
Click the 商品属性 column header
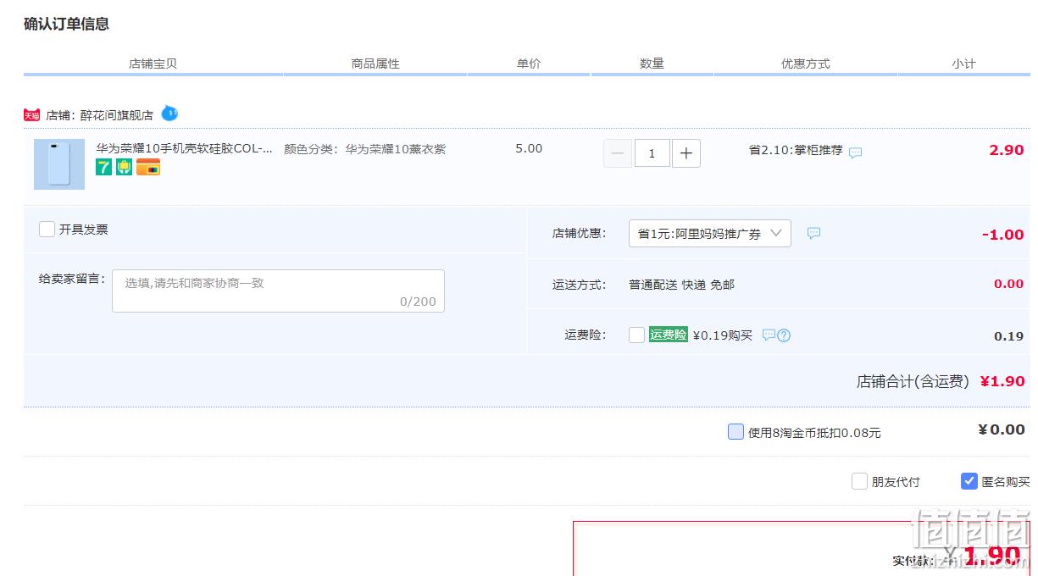pos(375,64)
